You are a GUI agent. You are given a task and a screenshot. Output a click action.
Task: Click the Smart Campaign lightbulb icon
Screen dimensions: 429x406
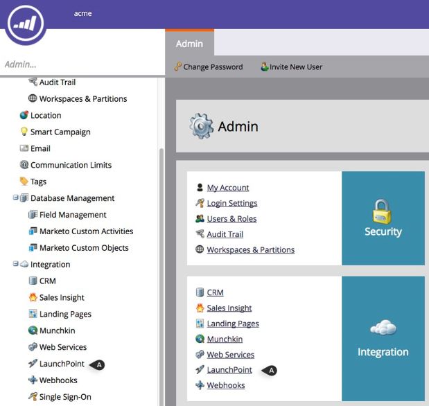(x=24, y=132)
